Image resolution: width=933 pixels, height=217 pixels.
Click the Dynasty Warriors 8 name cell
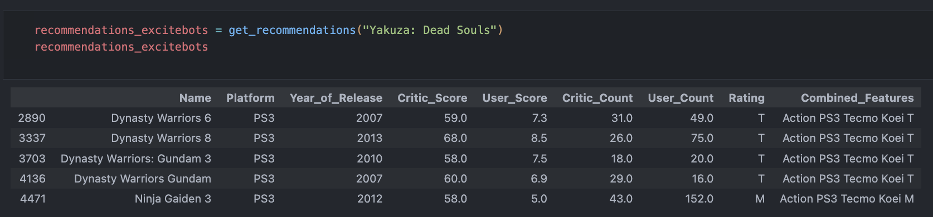pos(161,138)
